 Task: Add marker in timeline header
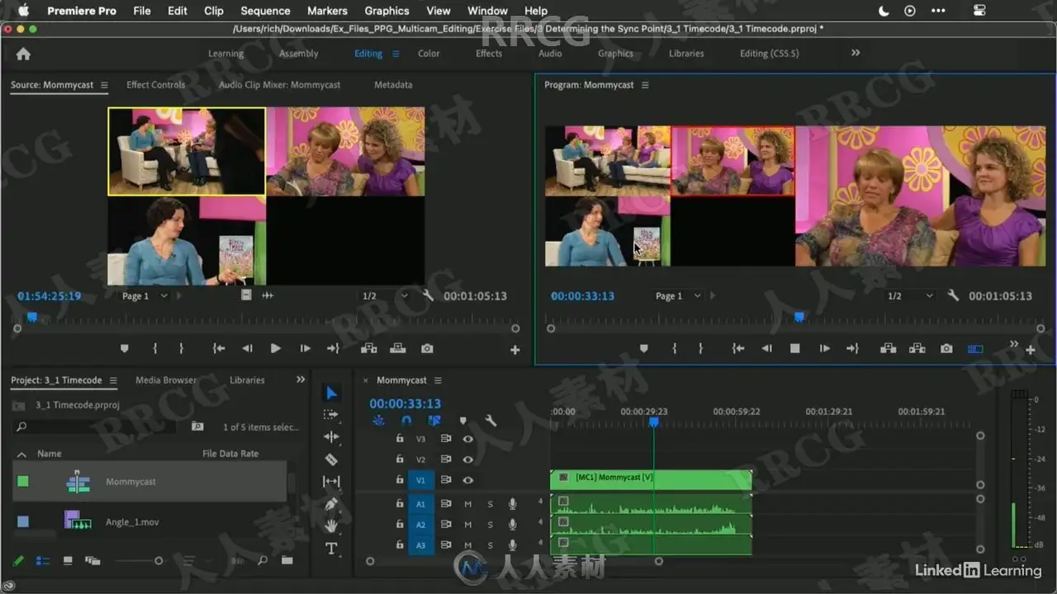(462, 421)
